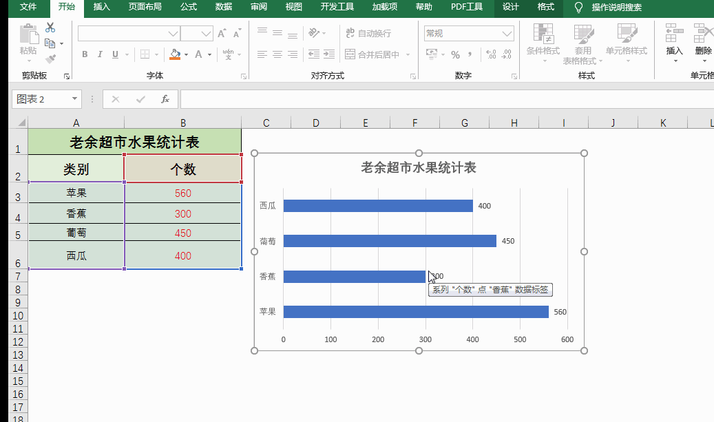The width and height of the screenshot is (714, 422).
Task: Toggle Bold formatting
Action: (x=85, y=54)
